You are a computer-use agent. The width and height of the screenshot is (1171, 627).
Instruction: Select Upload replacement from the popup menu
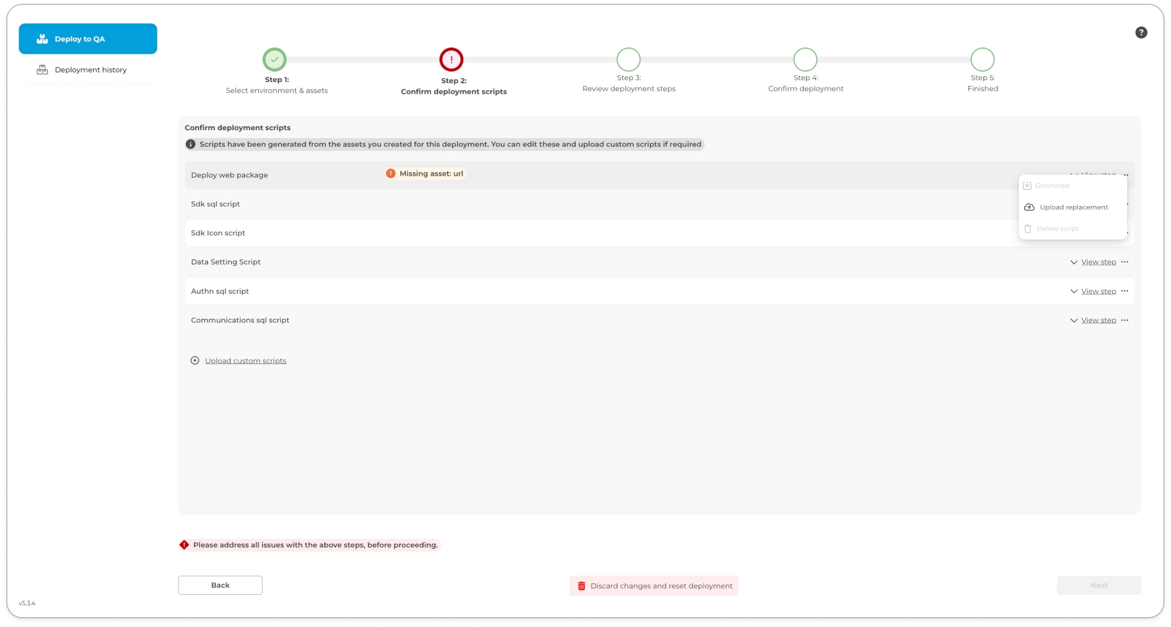[x=1073, y=207]
